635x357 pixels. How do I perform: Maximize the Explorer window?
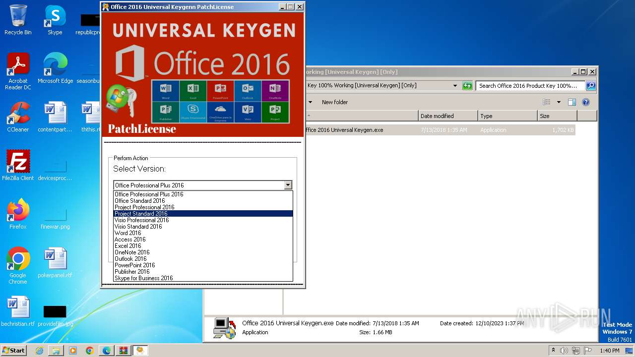[583, 72]
